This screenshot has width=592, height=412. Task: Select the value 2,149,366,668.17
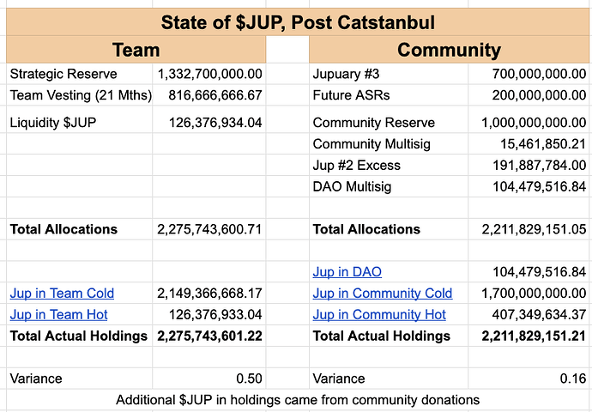209,293
